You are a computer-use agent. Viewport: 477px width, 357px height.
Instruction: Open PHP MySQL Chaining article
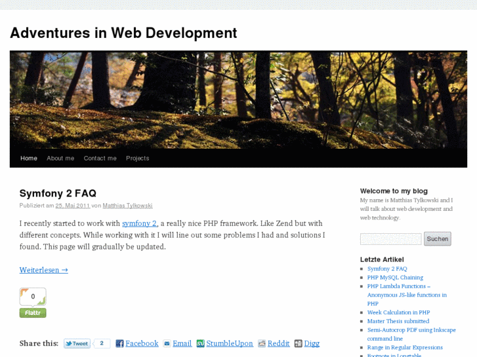click(x=395, y=277)
